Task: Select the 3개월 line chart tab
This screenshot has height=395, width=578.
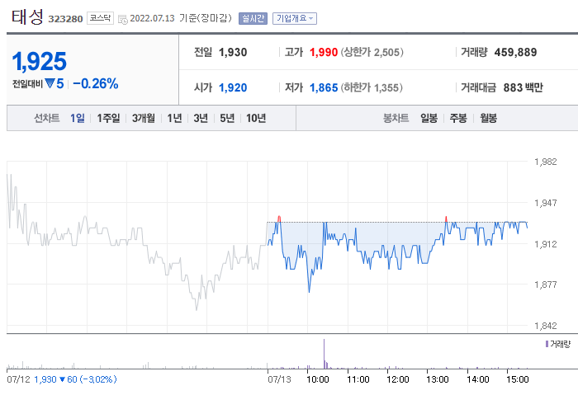Action: coord(144,118)
